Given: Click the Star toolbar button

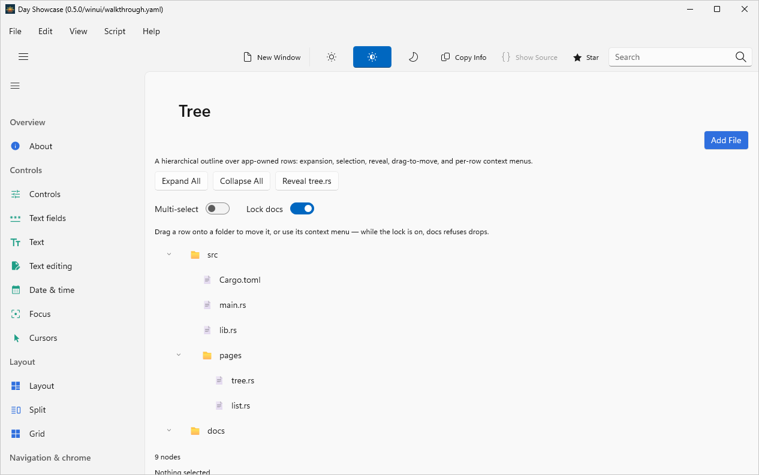Looking at the screenshot, I should click(586, 58).
